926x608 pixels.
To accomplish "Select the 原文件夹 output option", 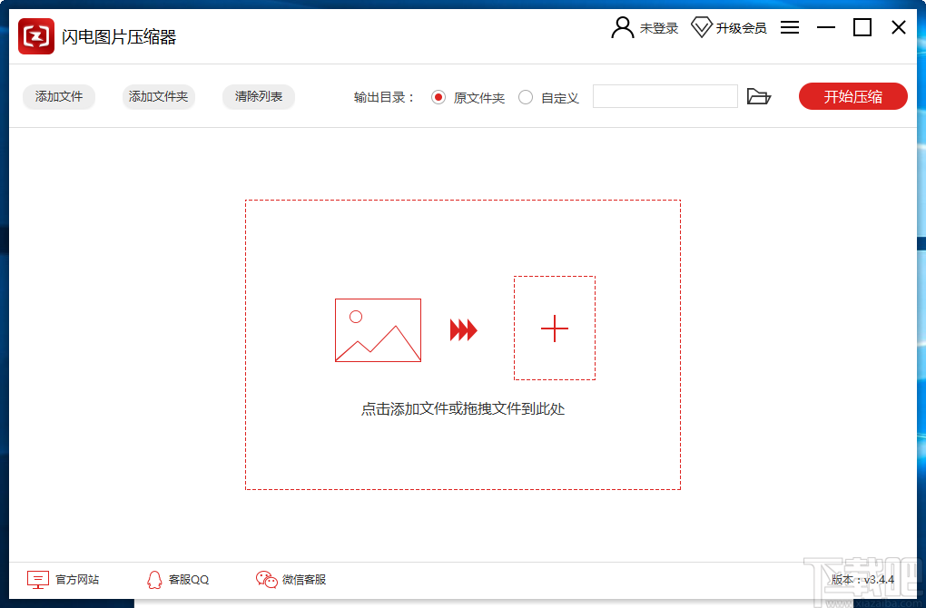I will pyautogui.click(x=438, y=97).
